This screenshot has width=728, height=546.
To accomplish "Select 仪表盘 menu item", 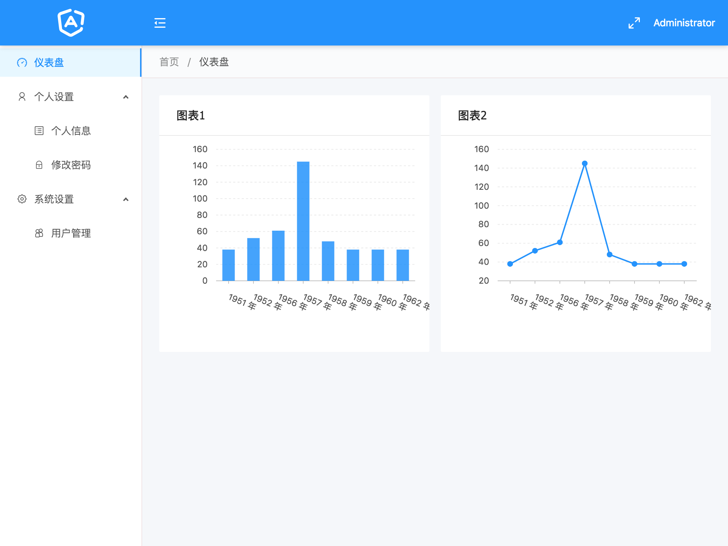I will click(x=49, y=63).
